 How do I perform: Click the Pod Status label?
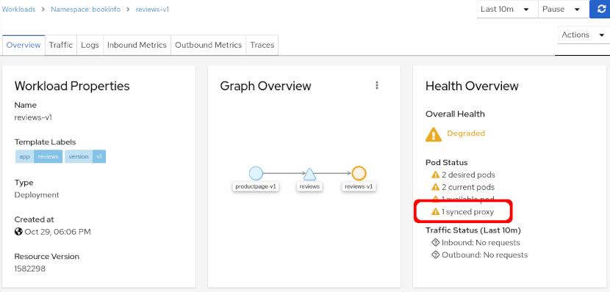point(447,162)
